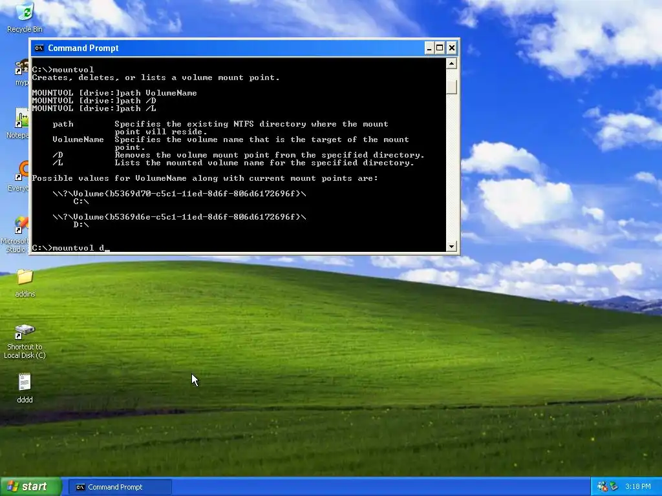The image size is (662, 496).
Task: Click the Start button
Action: (30, 487)
